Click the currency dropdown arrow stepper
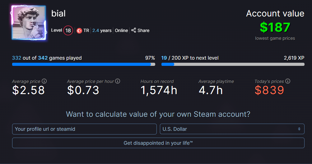Image resolution: width=312 pixels, height=164 pixels. (299, 129)
